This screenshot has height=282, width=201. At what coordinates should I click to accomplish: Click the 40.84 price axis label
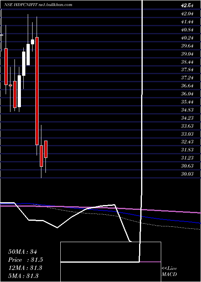coord(187,30)
